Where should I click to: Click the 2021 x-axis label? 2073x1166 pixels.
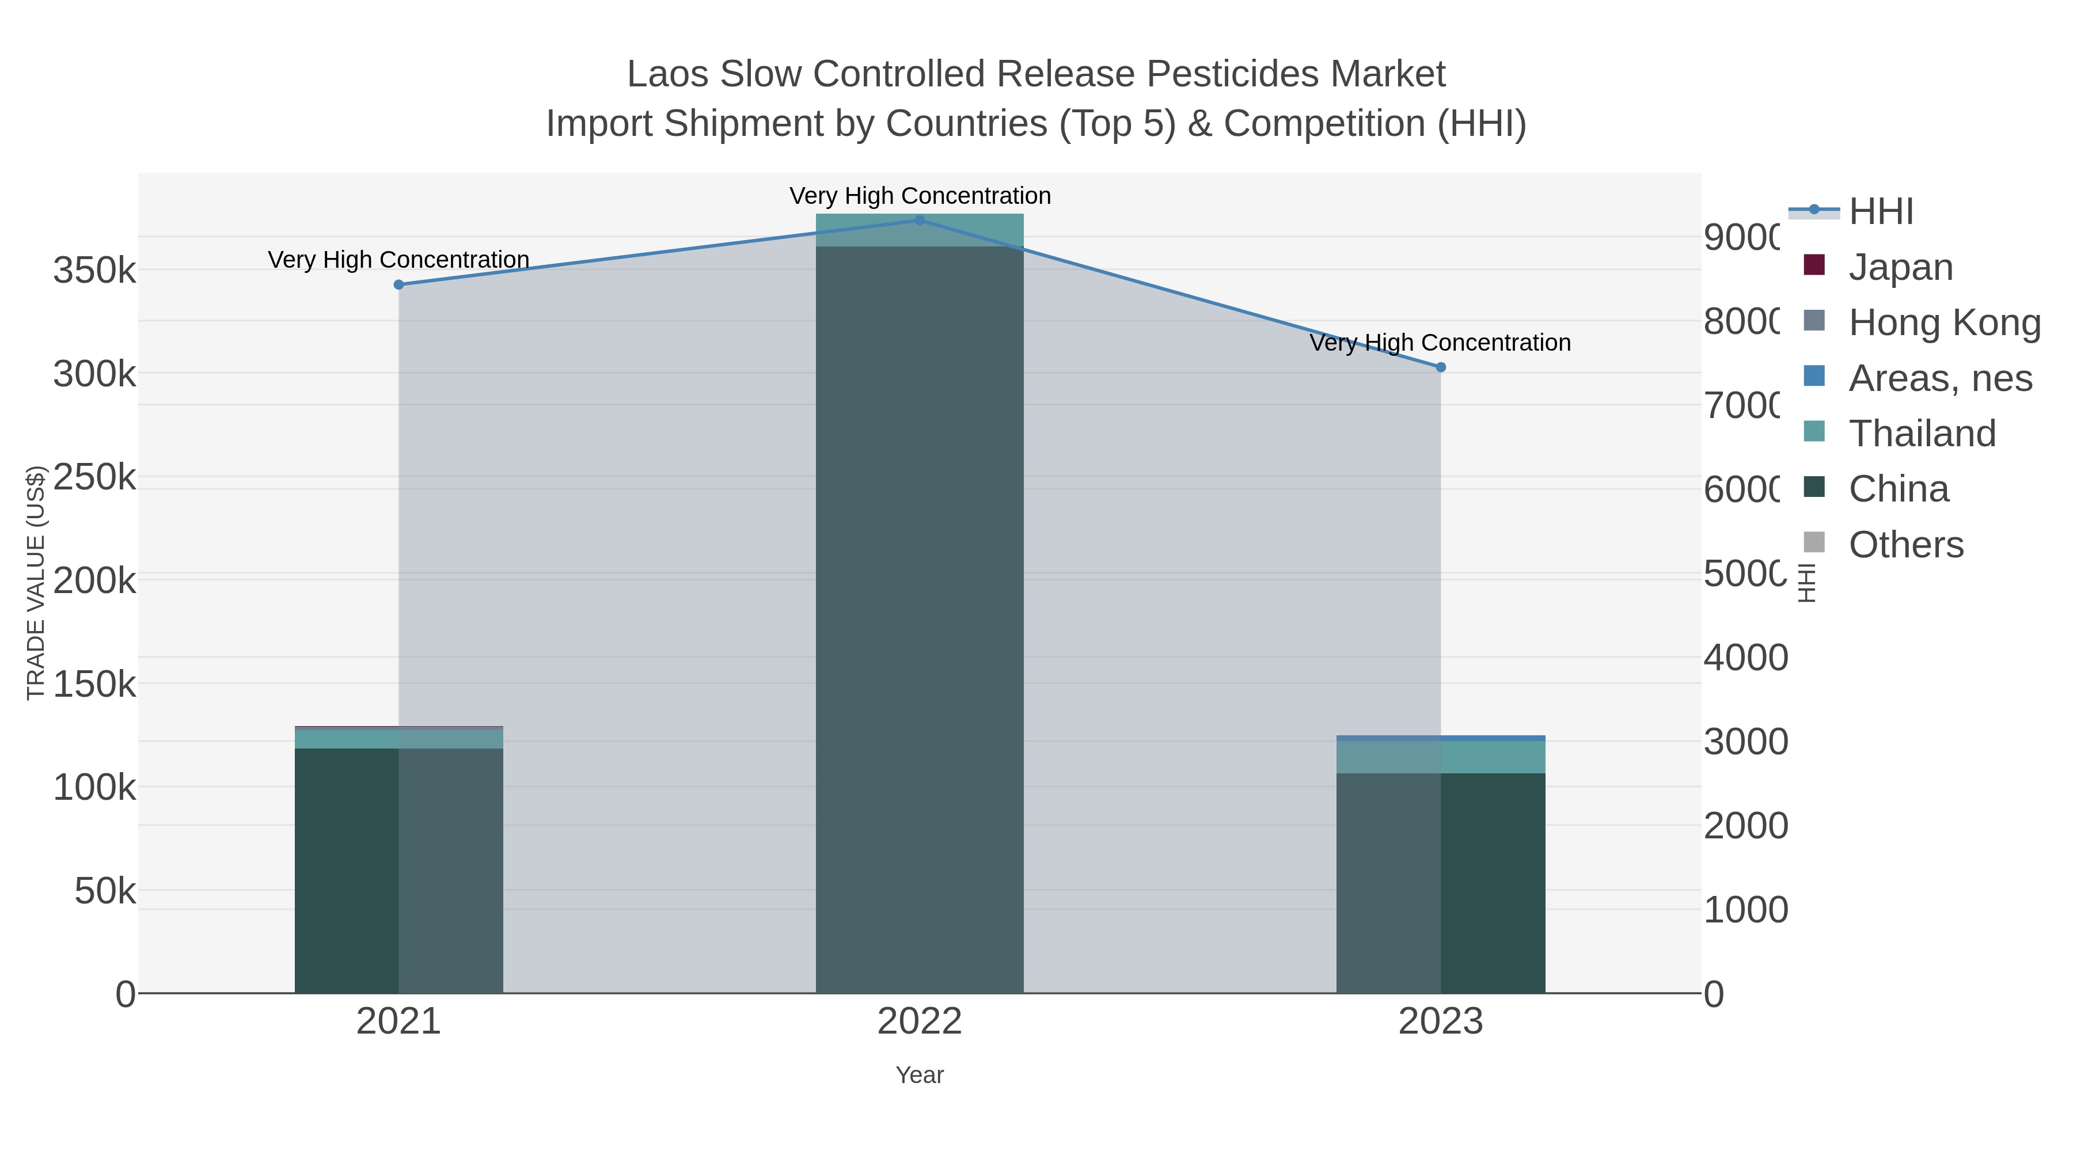[x=398, y=1022]
